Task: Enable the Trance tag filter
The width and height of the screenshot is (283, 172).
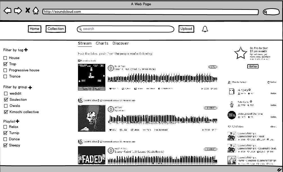Action: pos(5,76)
